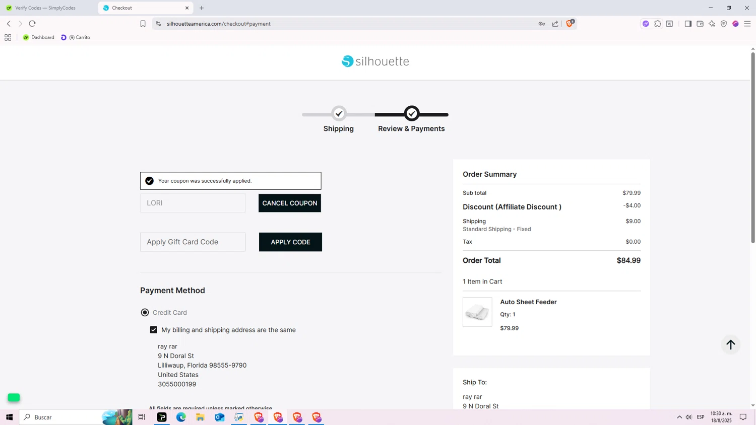Open the browser main hamburger menu
The width and height of the screenshot is (756, 425).
click(x=747, y=24)
